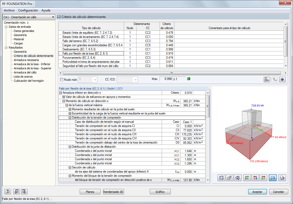
Task: Select Material in the input data tree
Action: [19, 39]
